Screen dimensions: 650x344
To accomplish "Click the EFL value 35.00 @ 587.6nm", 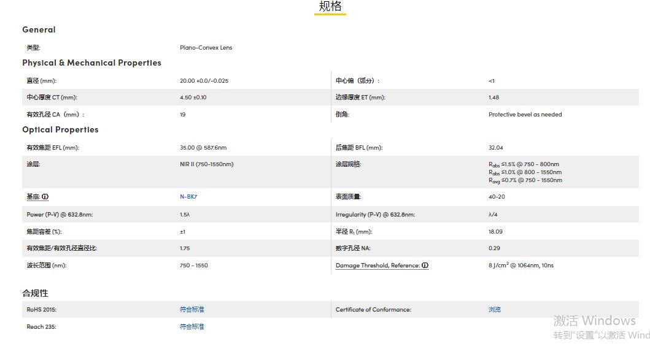I will click(203, 148).
